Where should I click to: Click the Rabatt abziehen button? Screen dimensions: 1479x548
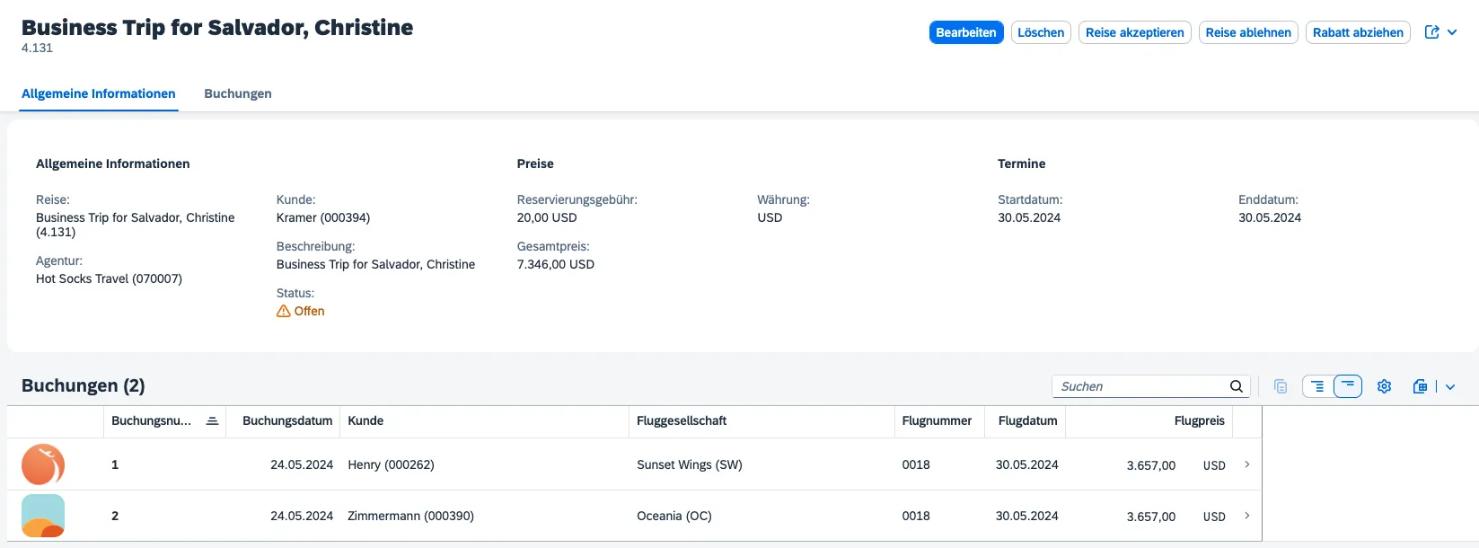click(1357, 32)
